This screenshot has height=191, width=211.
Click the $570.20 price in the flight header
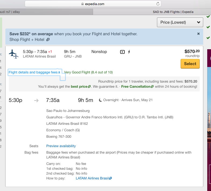coord(192,51)
